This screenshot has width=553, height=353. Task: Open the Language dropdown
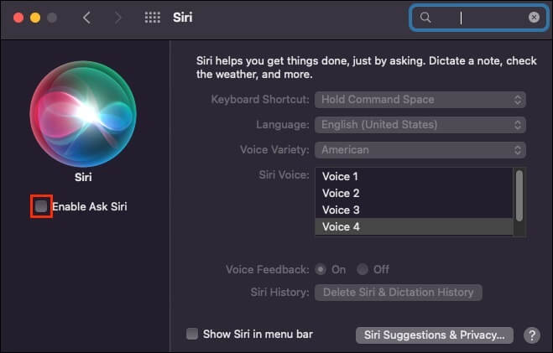(420, 125)
